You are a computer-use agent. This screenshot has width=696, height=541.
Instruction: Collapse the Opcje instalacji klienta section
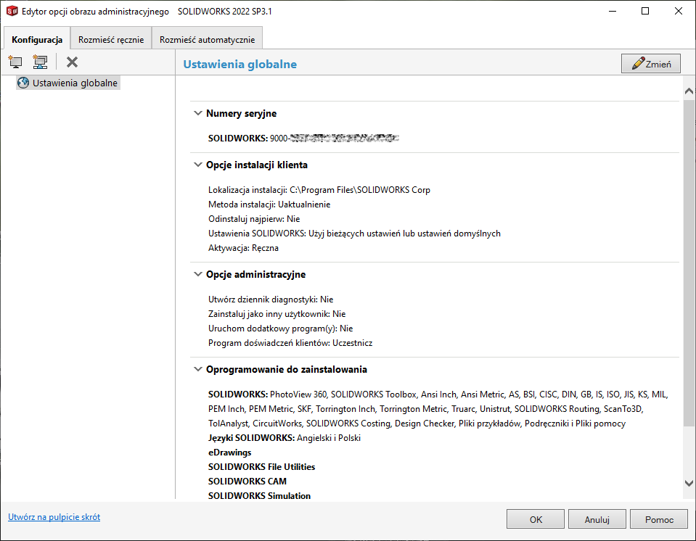click(x=197, y=165)
